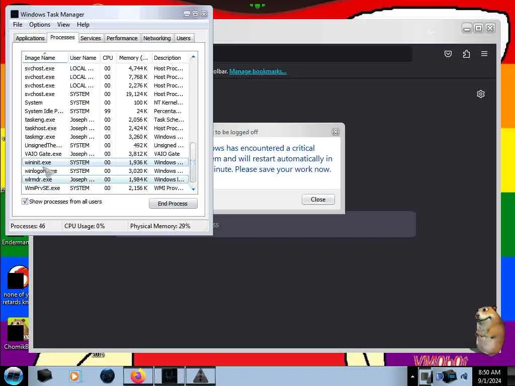Image resolution: width=515 pixels, height=386 pixels.
Task: Click the Windows Start orb
Action: pos(13,376)
